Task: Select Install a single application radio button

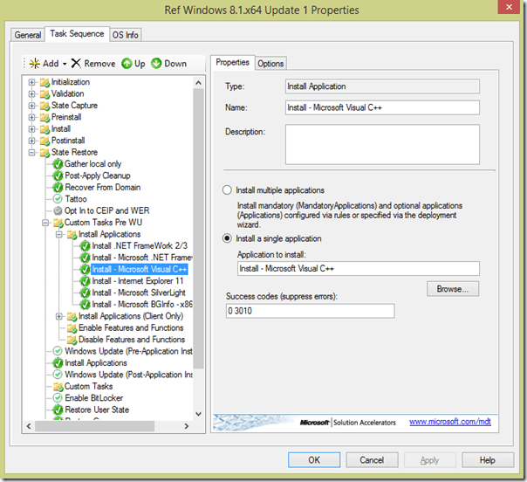Action: [228, 238]
